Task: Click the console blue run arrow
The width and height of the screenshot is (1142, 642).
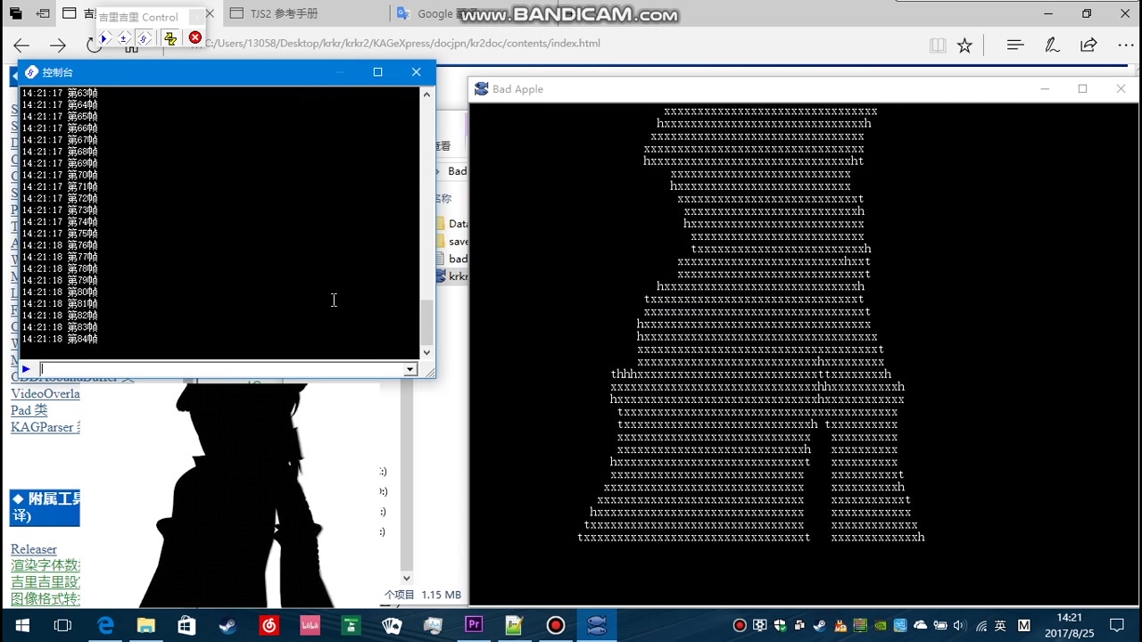Action: click(26, 369)
